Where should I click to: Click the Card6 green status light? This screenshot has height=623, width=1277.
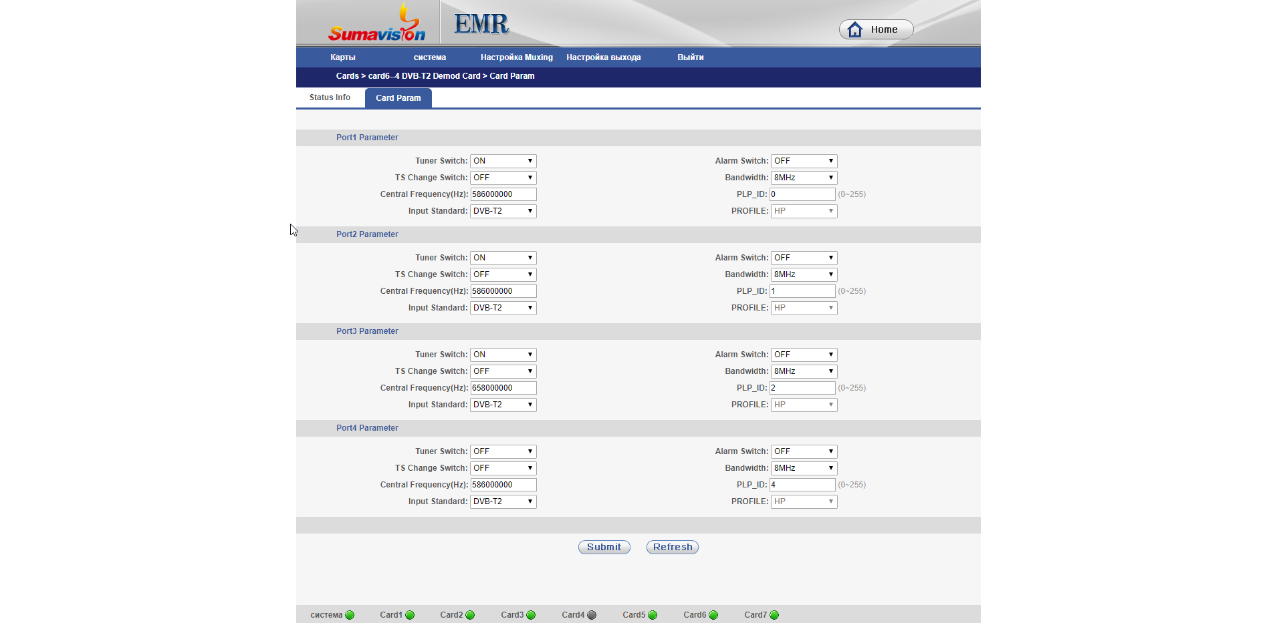(x=713, y=615)
